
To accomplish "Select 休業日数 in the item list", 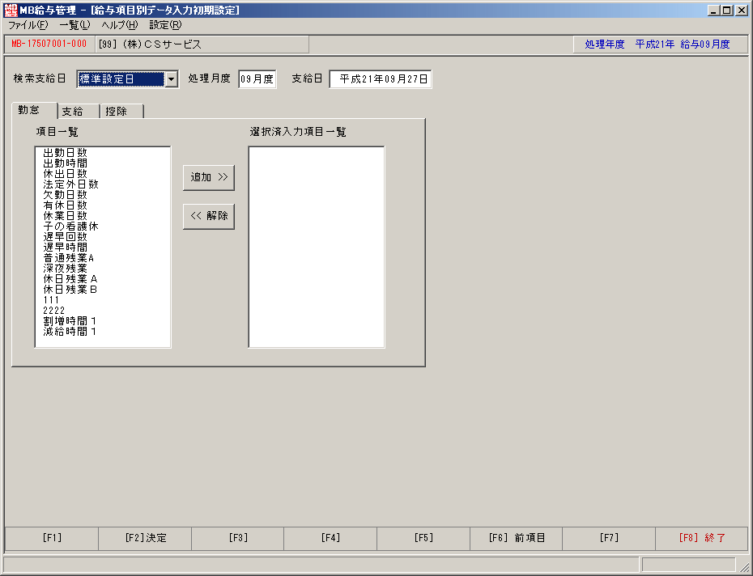I will [x=66, y=216].
